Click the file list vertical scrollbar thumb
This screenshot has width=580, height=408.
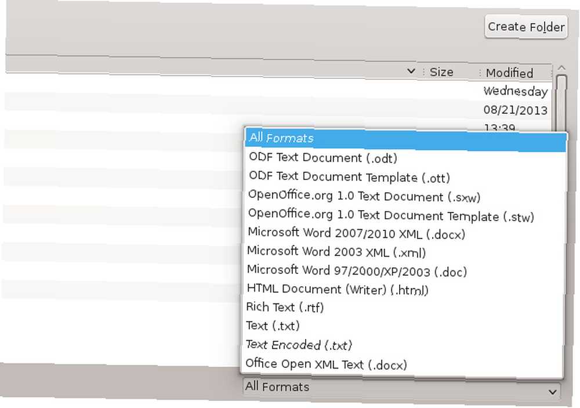pos(561,102)
